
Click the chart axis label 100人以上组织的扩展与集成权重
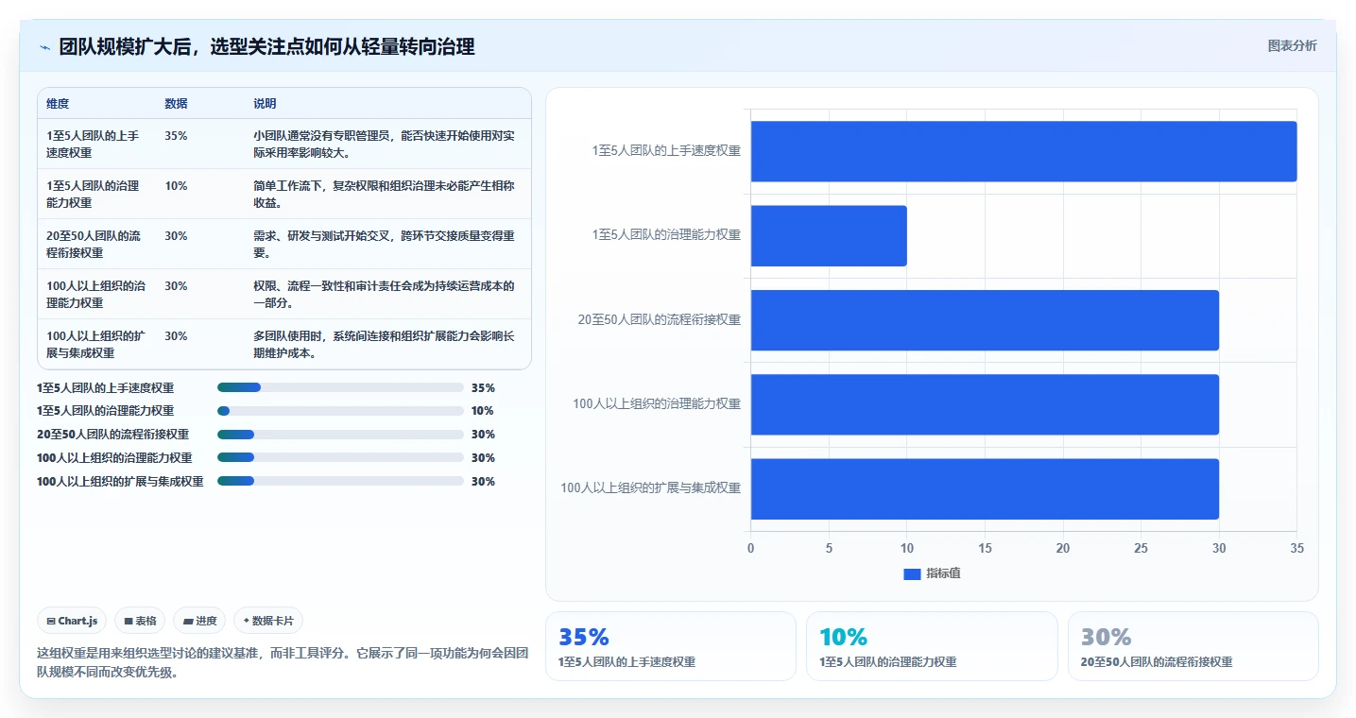click(x=651, y=488)
